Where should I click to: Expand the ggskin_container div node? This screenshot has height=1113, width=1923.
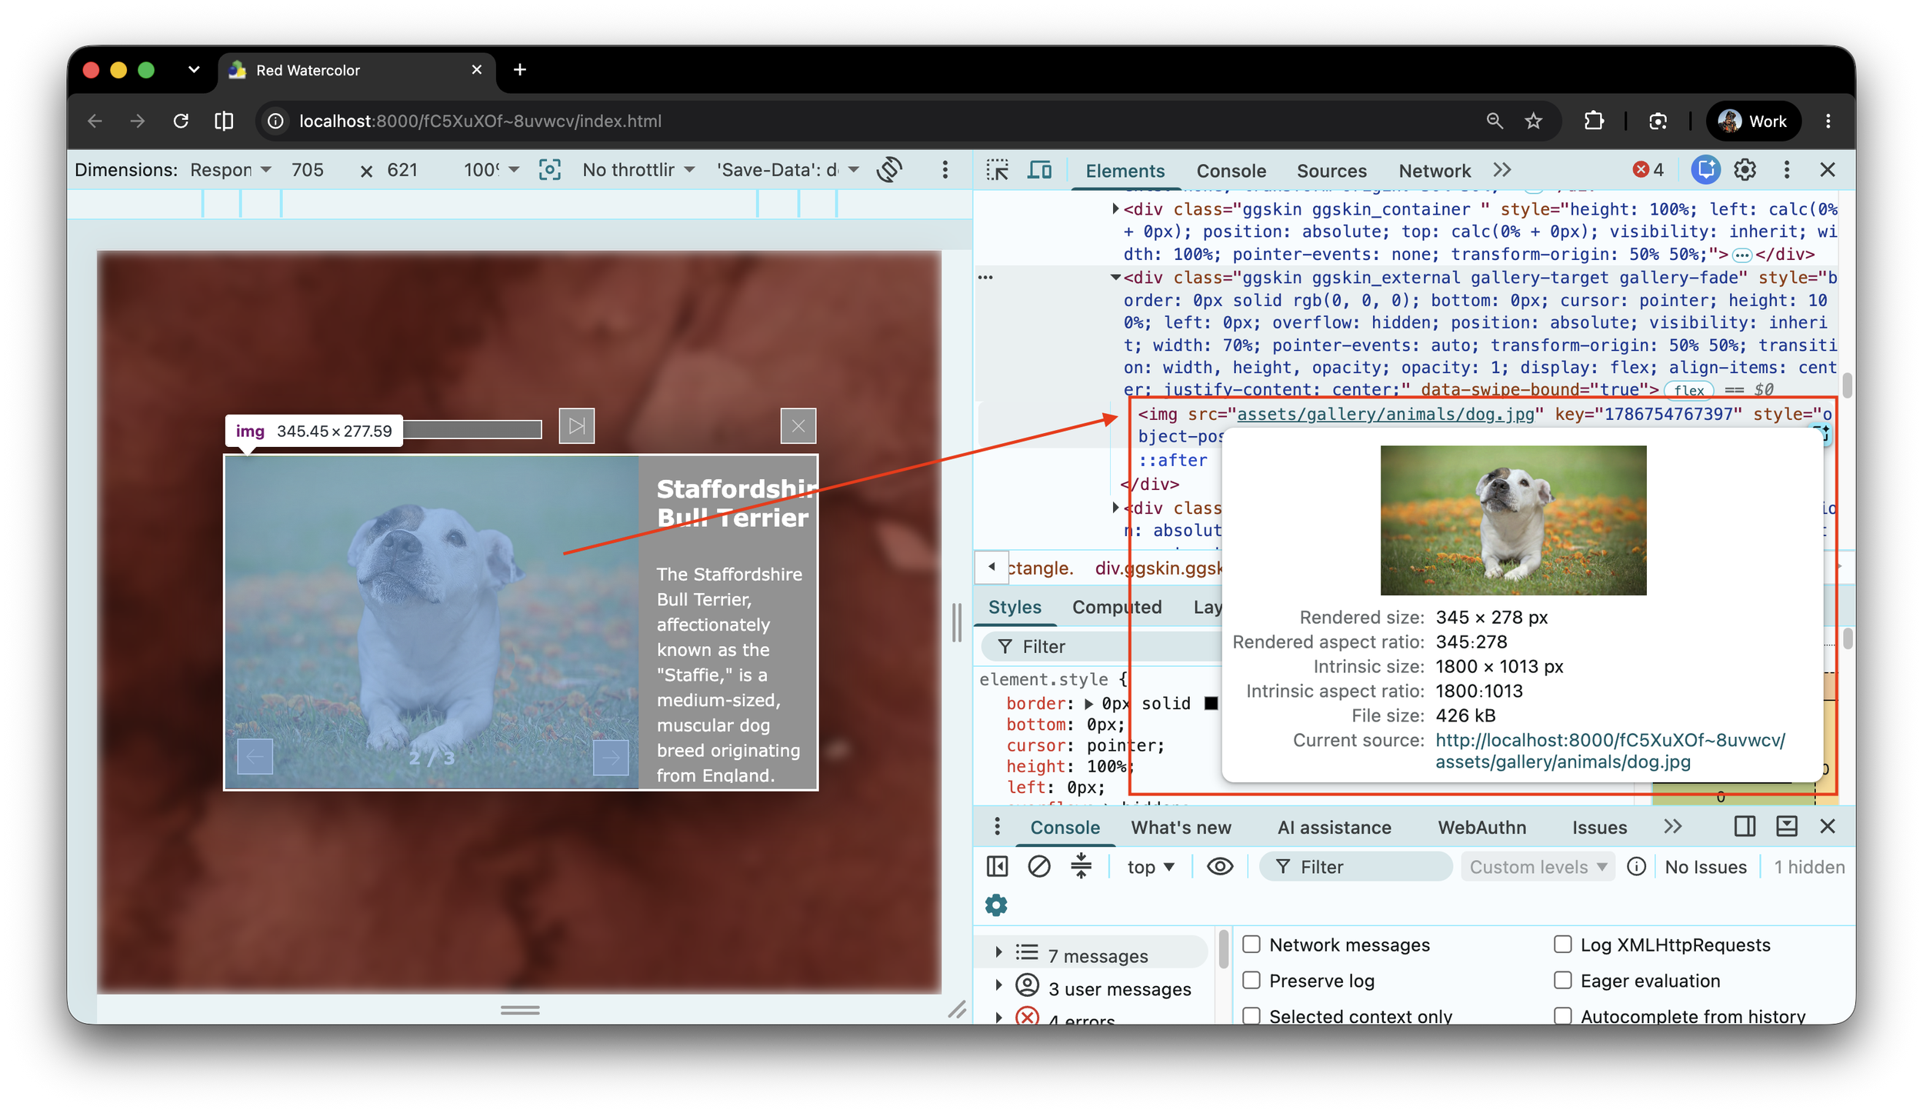(1115, 208)
